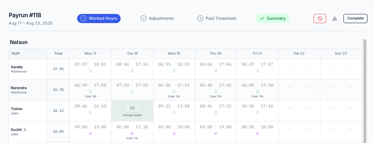Click Suchit's Wed 19 crown icon

click(174, 133)
